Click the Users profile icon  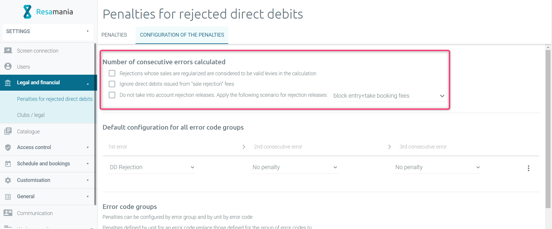[x=8, y=67]
